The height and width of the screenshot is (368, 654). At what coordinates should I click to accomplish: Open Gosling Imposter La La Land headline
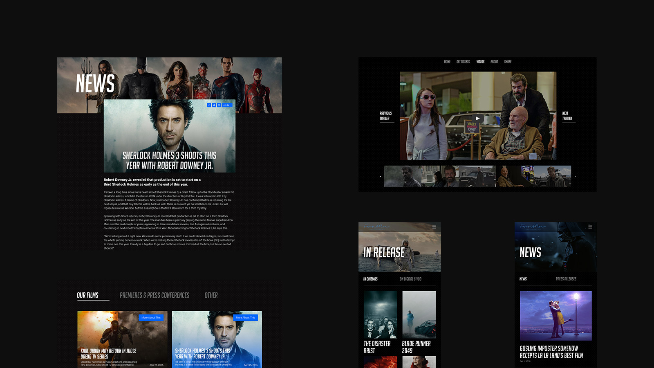(x=551, y=352)
